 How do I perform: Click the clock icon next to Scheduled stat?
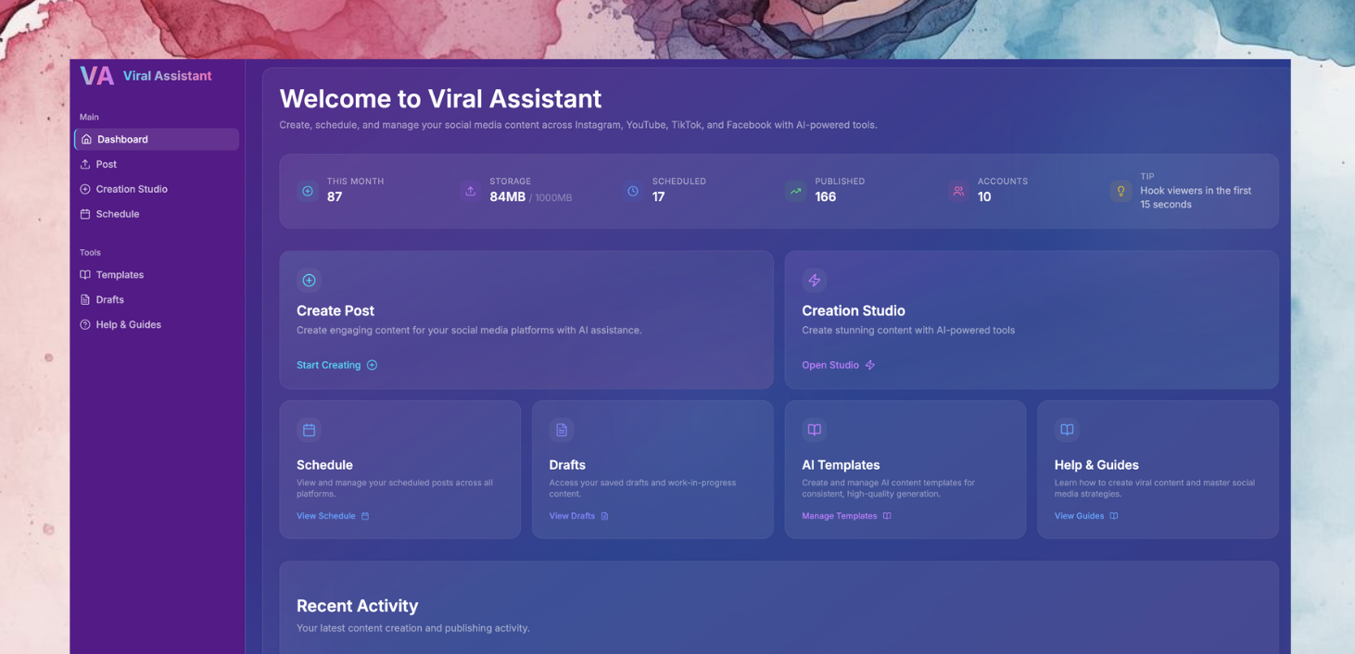pyautogui.click(x=633, y=191)
